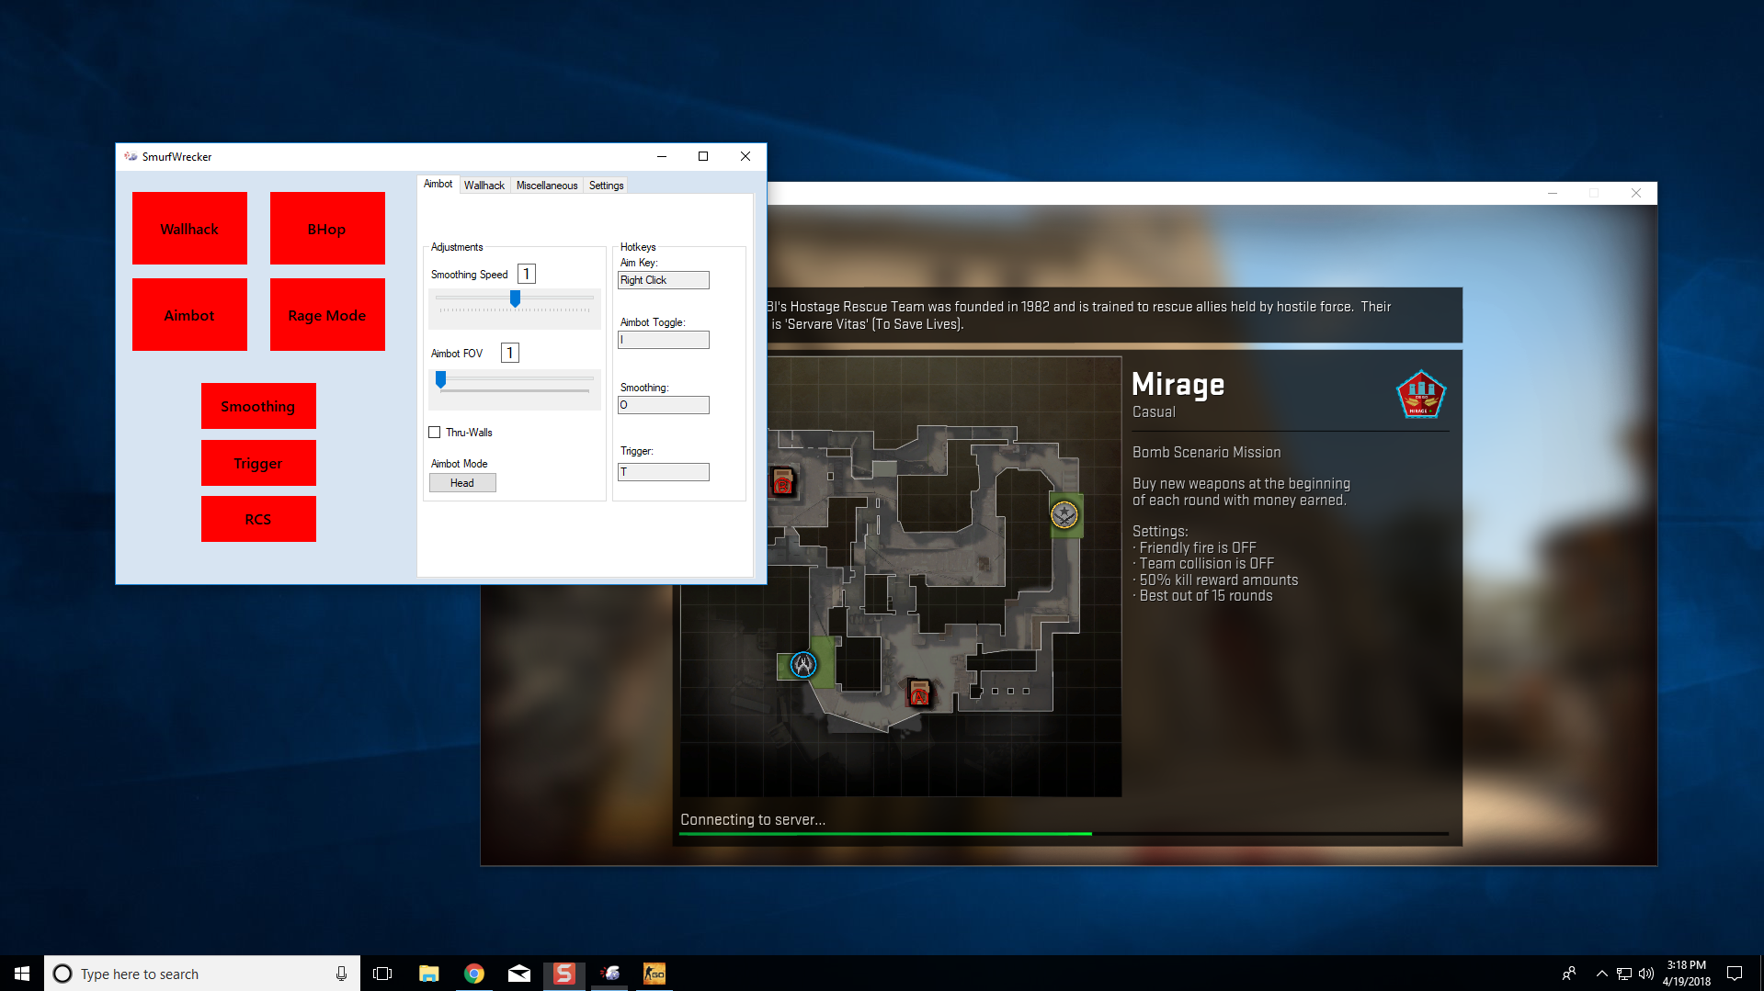
Task: Click the red Rage Mode button
Action: click(x=327, y=315)
